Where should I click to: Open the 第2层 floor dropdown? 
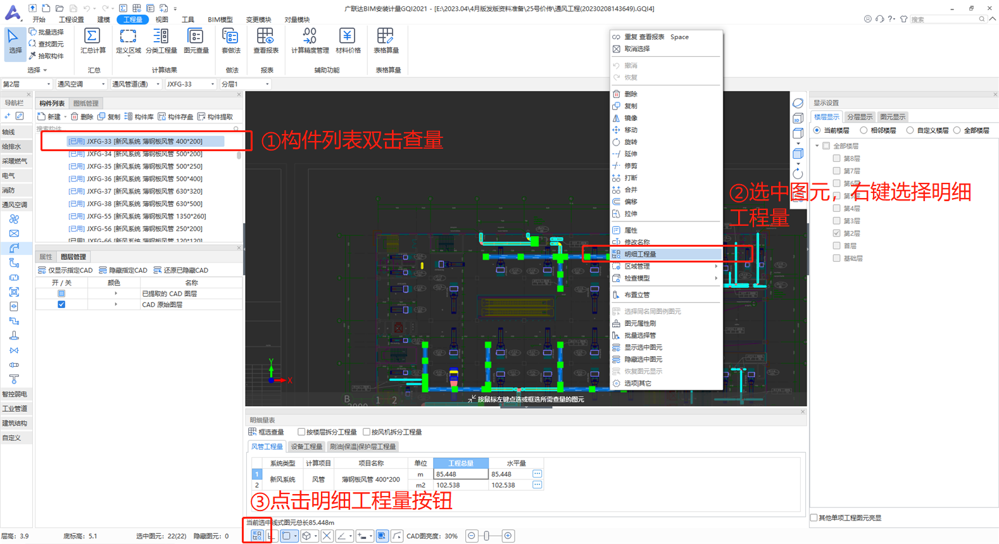pyautogui.click(x=26, y=84)
